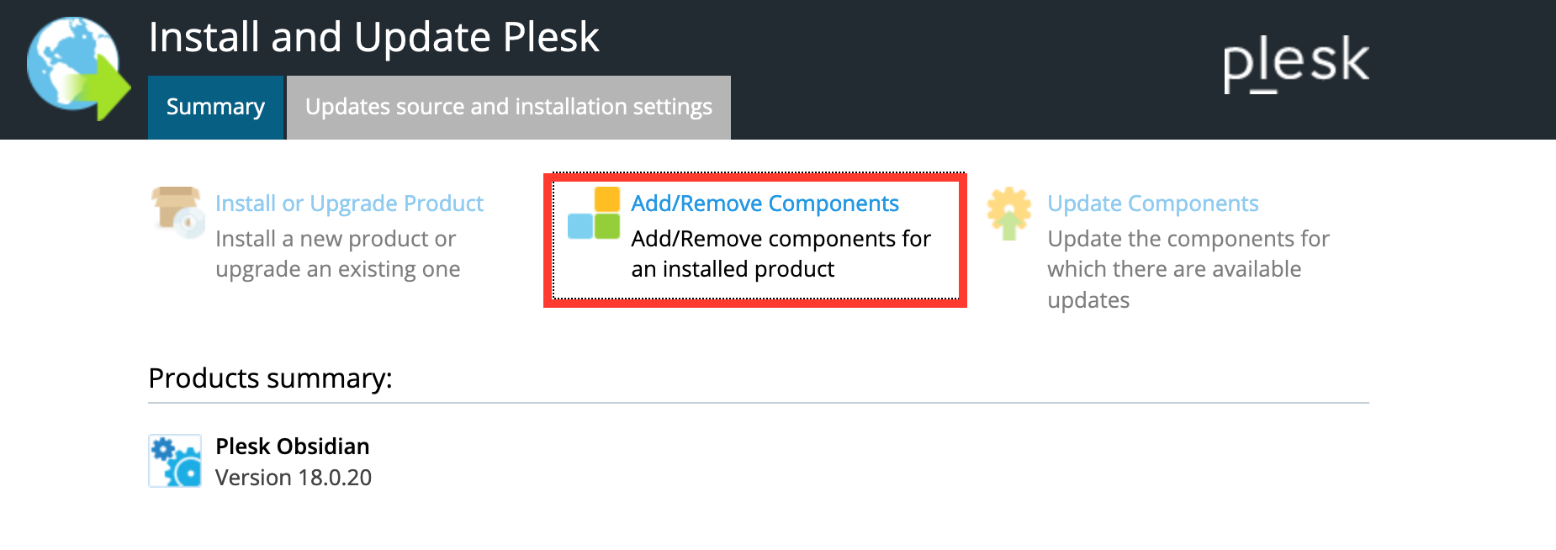
Task: Open the Add/Remove Components link
Action: click(x=765, y=204)
